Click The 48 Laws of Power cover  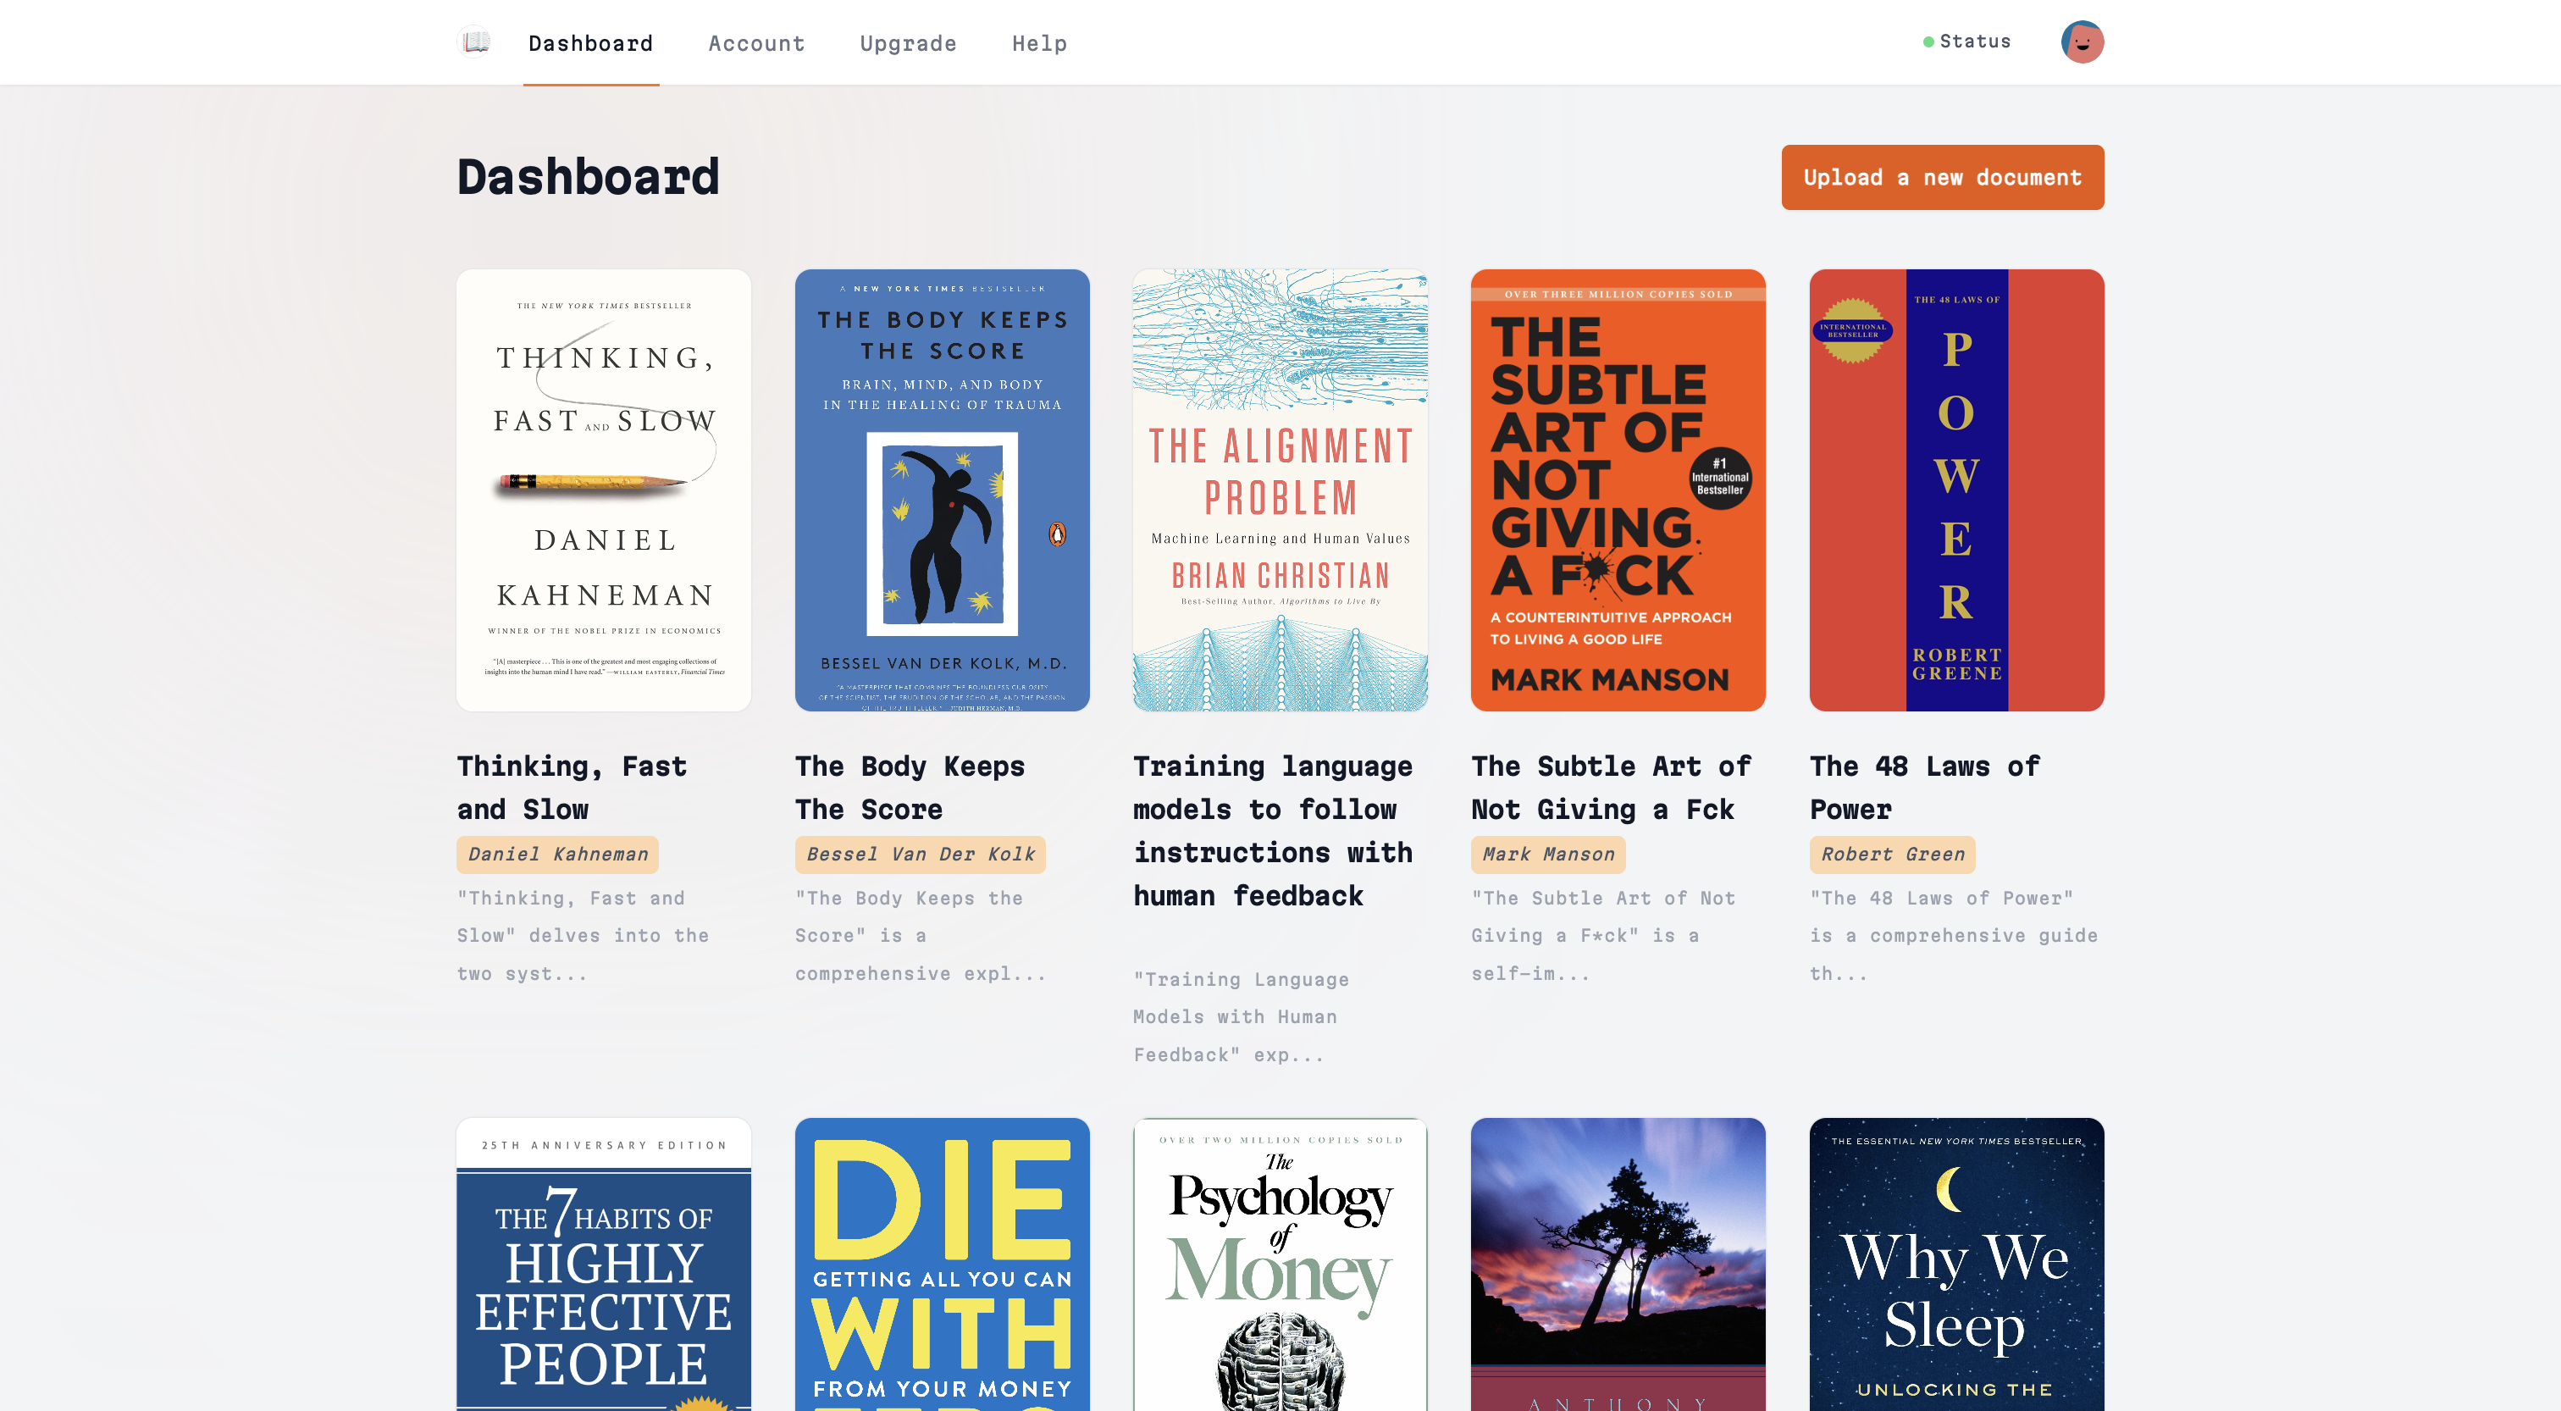click(1955, 490)
